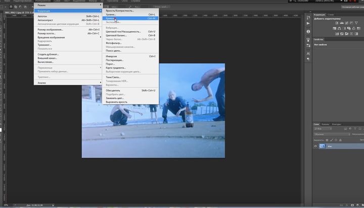This screenshot has width=364, height=208.
Task: Select Выровнять яркость entry
Action: 130,102
